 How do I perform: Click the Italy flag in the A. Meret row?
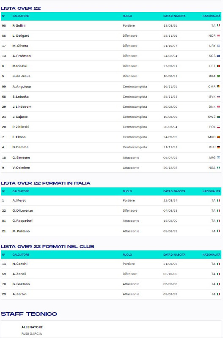[218, 200]
